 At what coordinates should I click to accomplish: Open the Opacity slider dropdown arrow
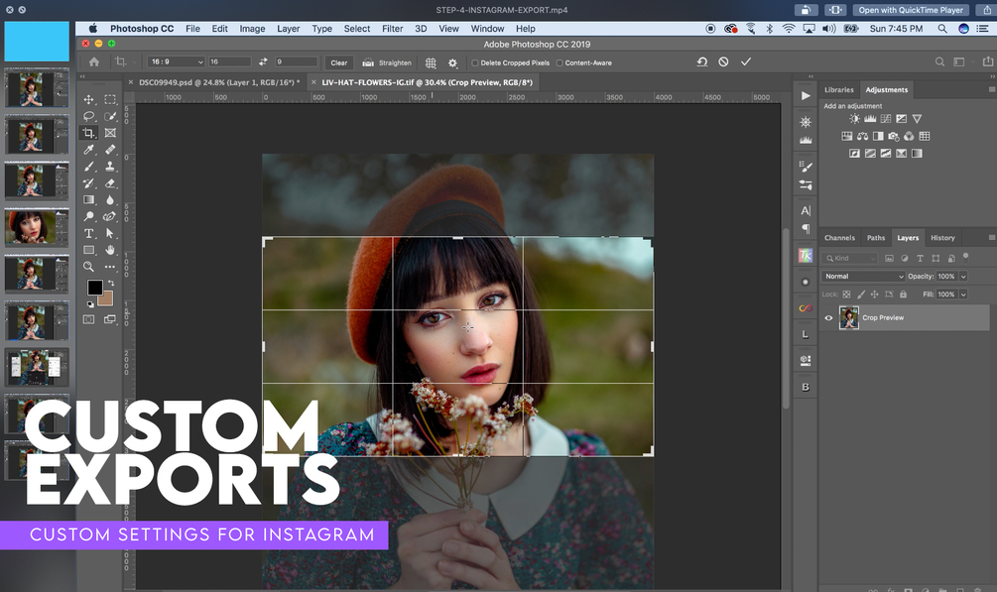(963, 276)
